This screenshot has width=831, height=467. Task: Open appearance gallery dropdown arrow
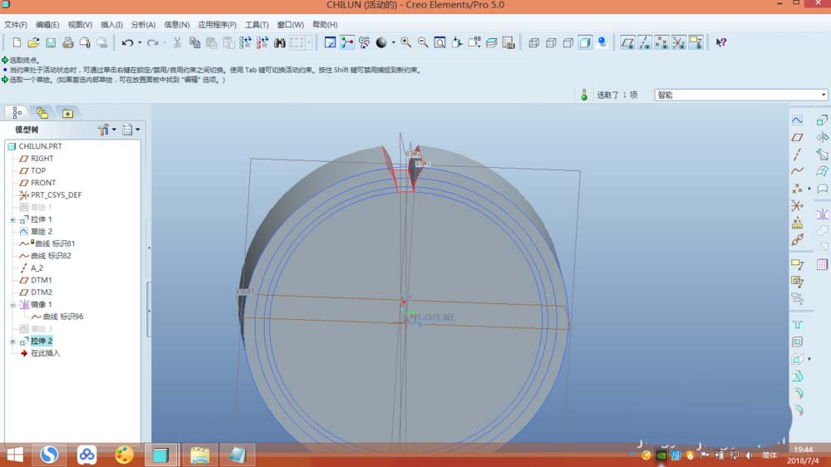tap(393, 42)
